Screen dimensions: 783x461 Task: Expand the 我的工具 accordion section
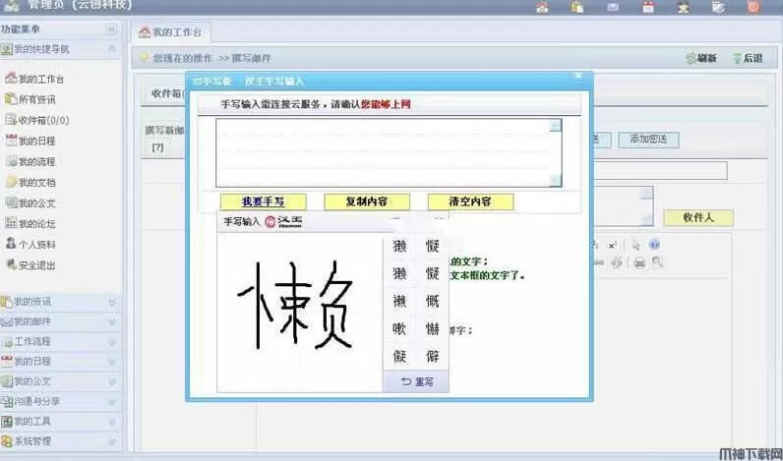pyautogui.click(x=60, y=422)
